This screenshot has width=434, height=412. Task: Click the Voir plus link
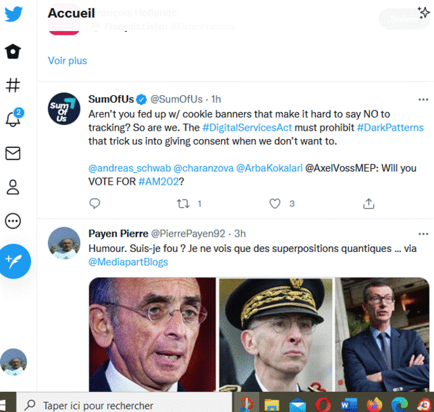pyautogui.click(x=67, y=61)
